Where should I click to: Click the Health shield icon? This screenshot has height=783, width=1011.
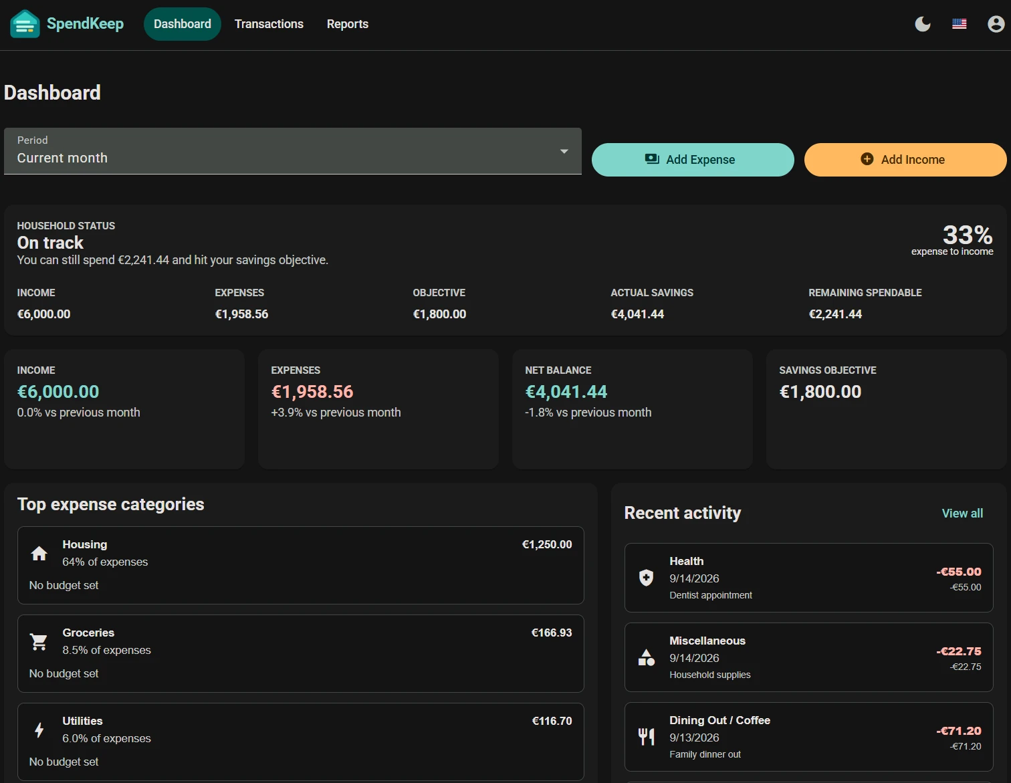pyautogui.click(x=646, y=578)
